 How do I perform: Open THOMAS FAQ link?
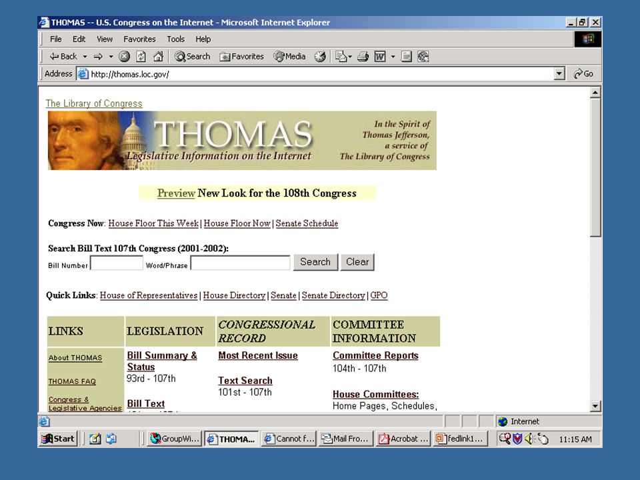tap(72, 381)
